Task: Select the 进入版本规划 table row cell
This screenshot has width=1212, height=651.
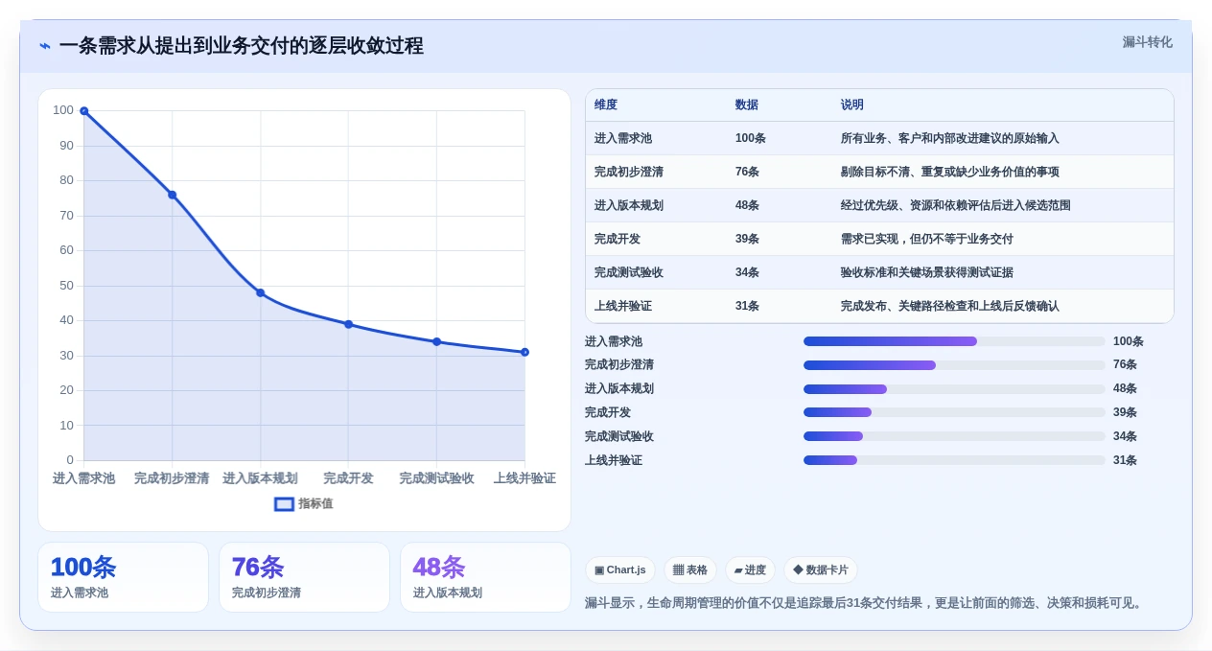Action: (x=629, y=205)
